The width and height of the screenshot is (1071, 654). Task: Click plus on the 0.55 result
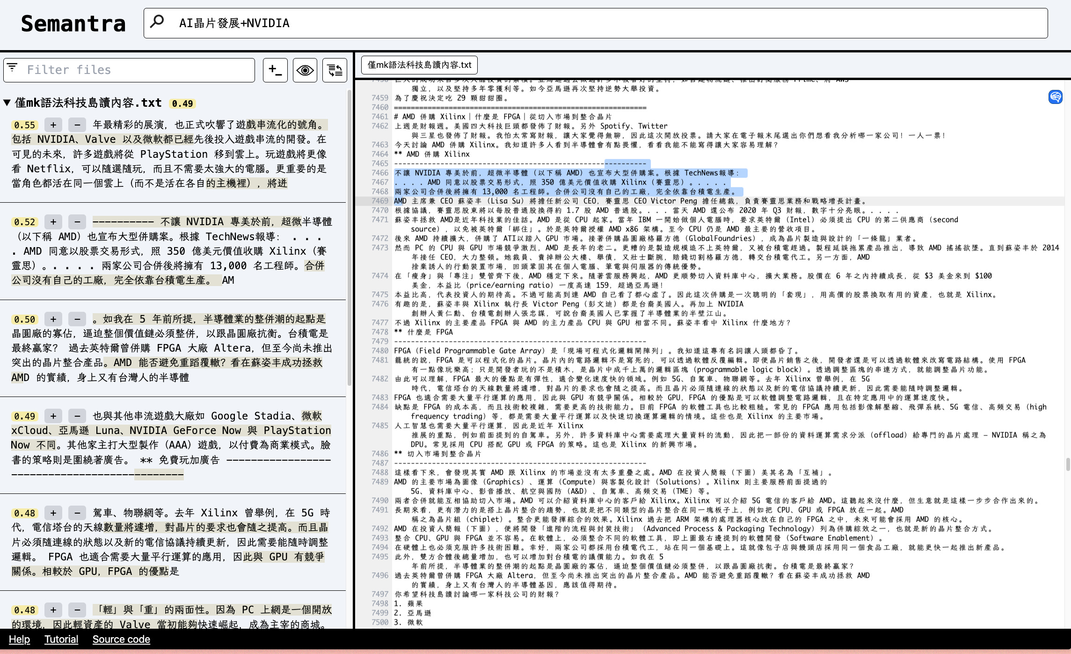coord(53,125)
